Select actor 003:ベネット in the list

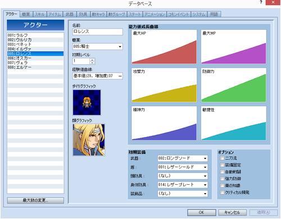pos(35,44)
